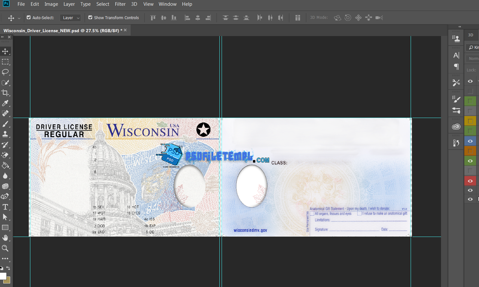Click the 3D Pan mode icon
This screenshot has width=479, height=287.
coord(358,18)
